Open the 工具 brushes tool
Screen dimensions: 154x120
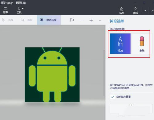19,10
